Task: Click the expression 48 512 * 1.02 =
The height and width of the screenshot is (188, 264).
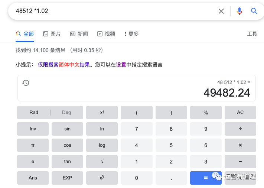Action: (234, 82)
